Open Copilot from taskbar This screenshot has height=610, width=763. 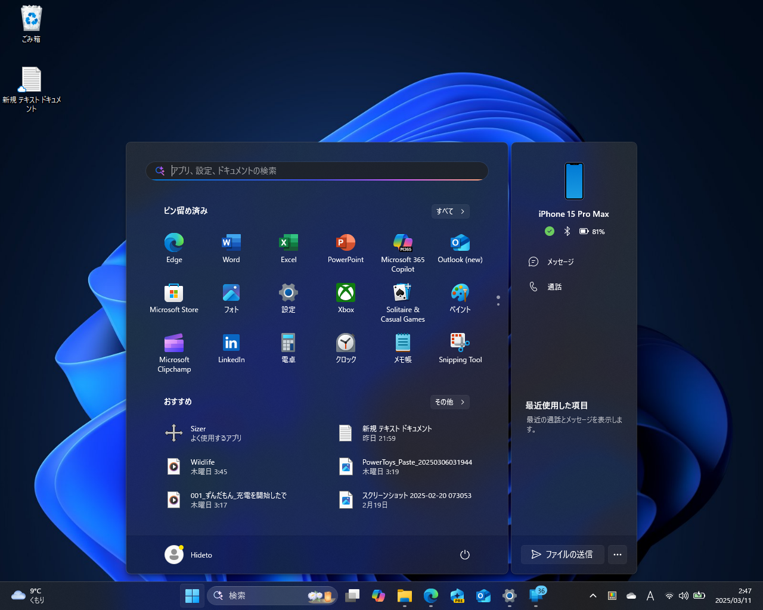(x=379, y=596)
